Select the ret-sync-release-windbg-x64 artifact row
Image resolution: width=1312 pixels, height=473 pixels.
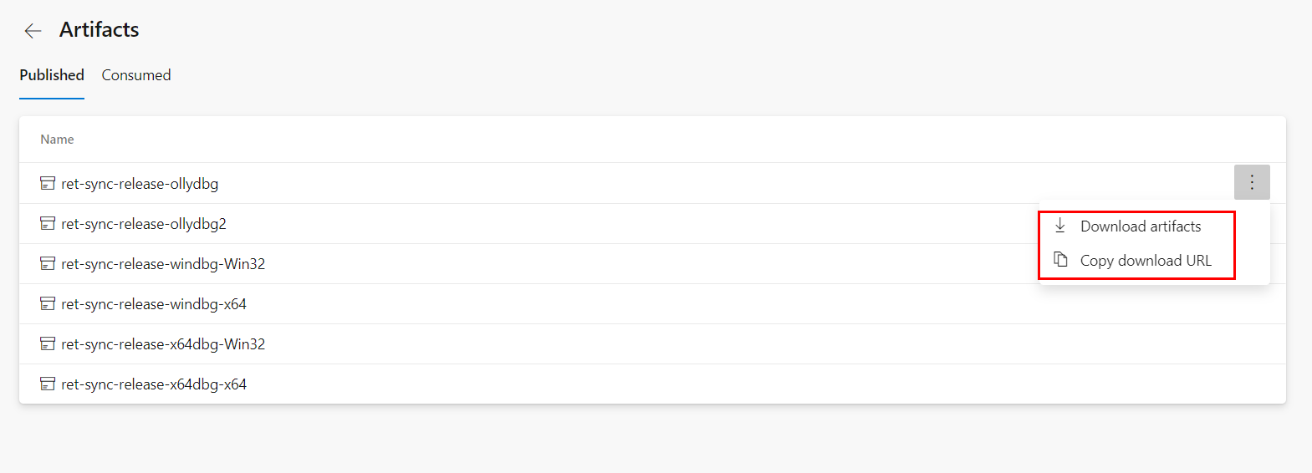click(x=154, y=304)
